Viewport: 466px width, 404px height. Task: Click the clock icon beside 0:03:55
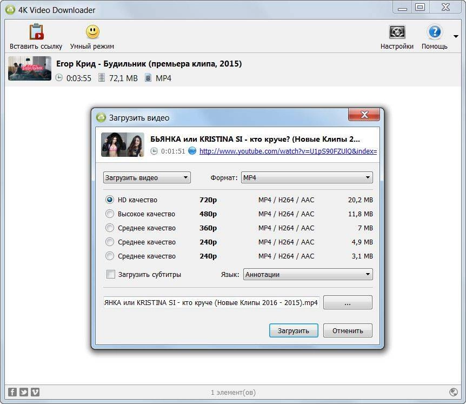click(x=59, y=77)
